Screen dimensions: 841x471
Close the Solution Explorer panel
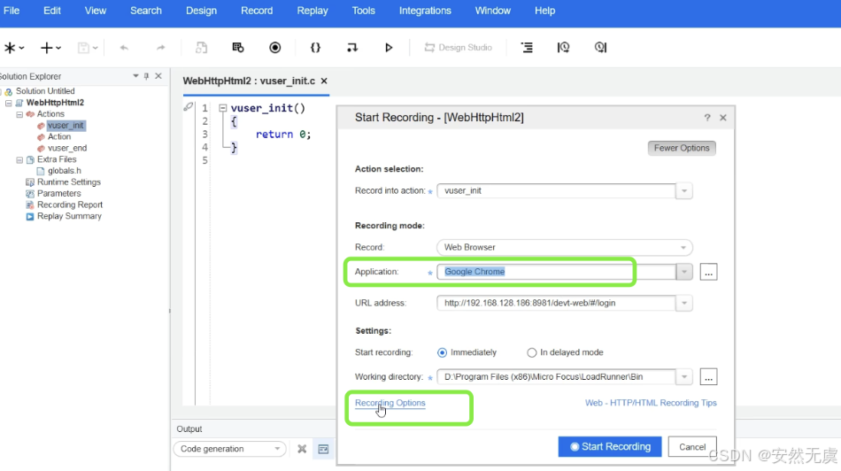158,76
